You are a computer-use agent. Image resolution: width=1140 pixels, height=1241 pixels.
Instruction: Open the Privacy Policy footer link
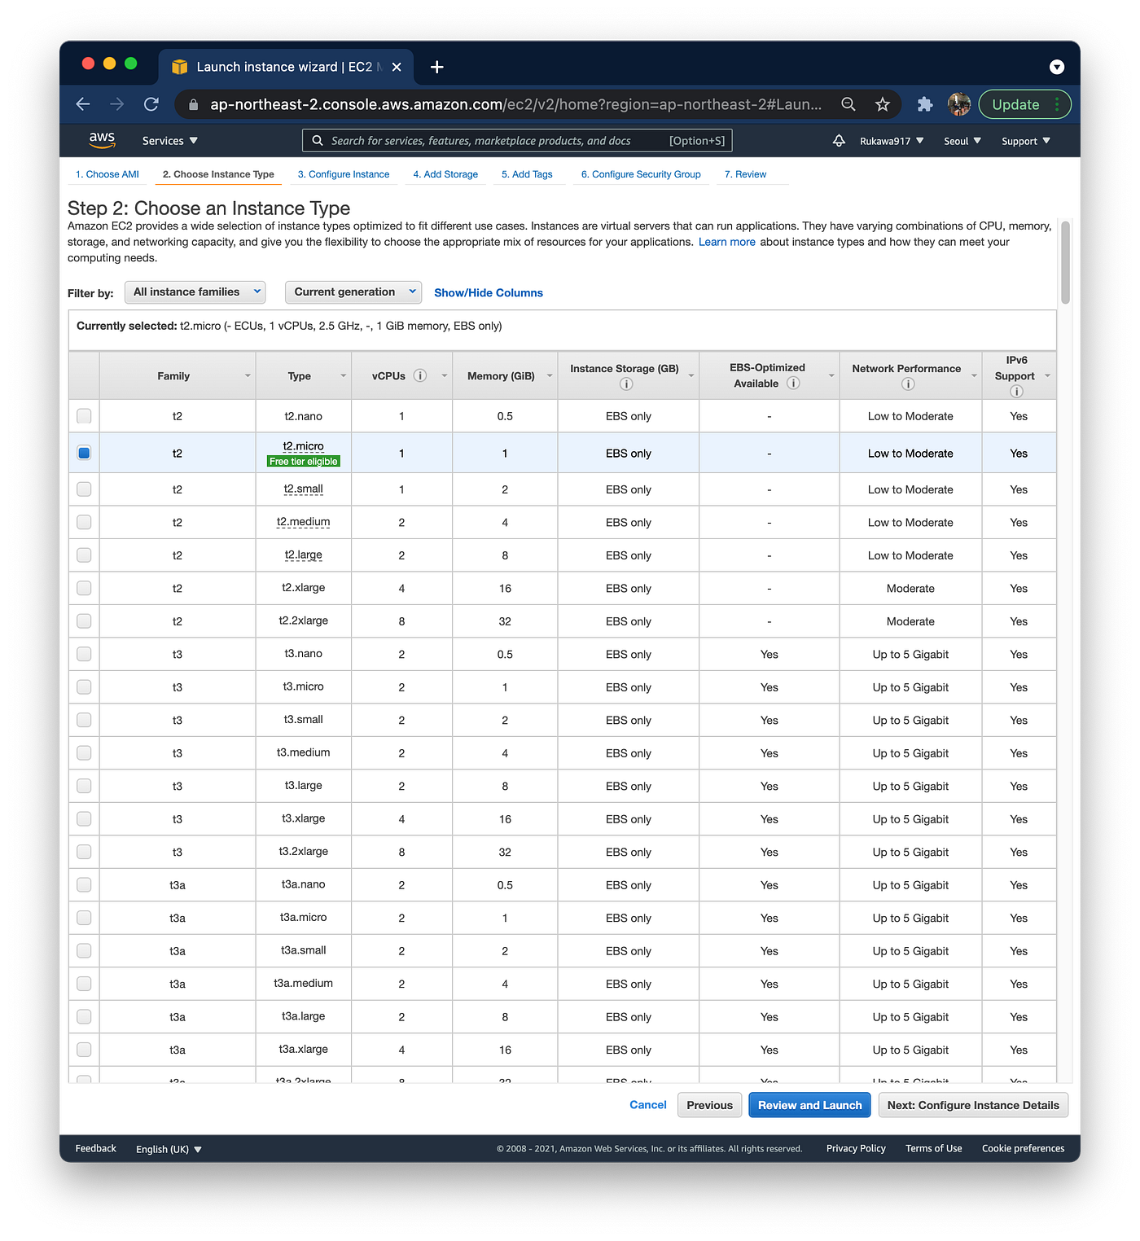pos(856,1148)
